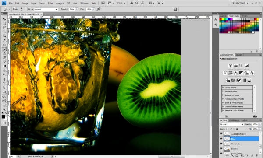Toggle Quick Mask mode
The width and height of the screenshot is (263, 158).
pos(4,123)
